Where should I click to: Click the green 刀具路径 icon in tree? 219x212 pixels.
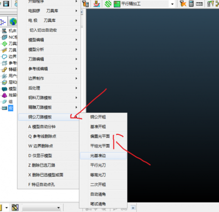click(4, 43)
